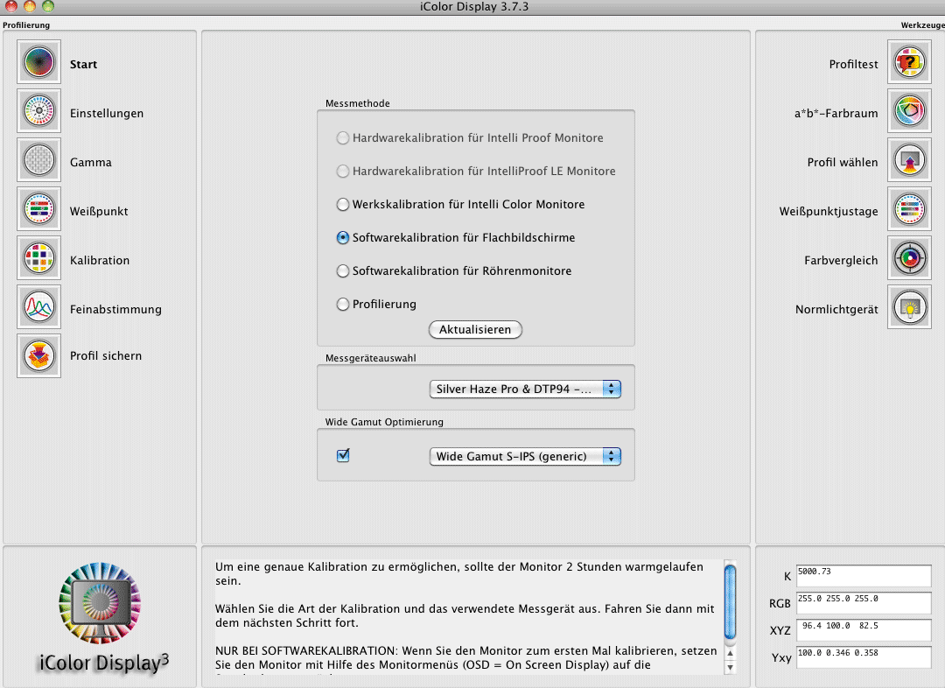Screen dimensions: 945x688
Task: Click the Aktualisieren button
Action: coord(475,329)
